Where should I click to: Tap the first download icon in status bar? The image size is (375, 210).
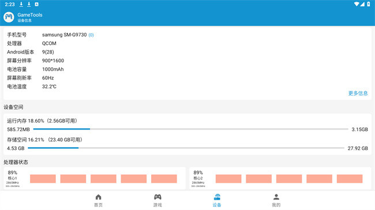(x=21, y=4)
